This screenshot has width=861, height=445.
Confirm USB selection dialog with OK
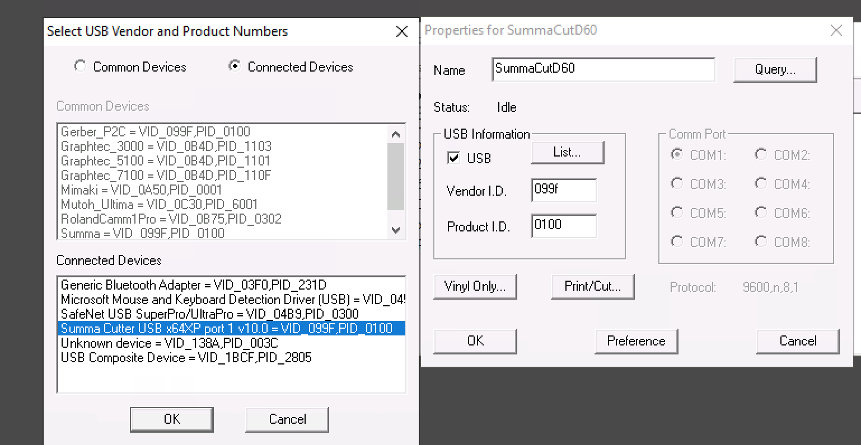[171, 419]
